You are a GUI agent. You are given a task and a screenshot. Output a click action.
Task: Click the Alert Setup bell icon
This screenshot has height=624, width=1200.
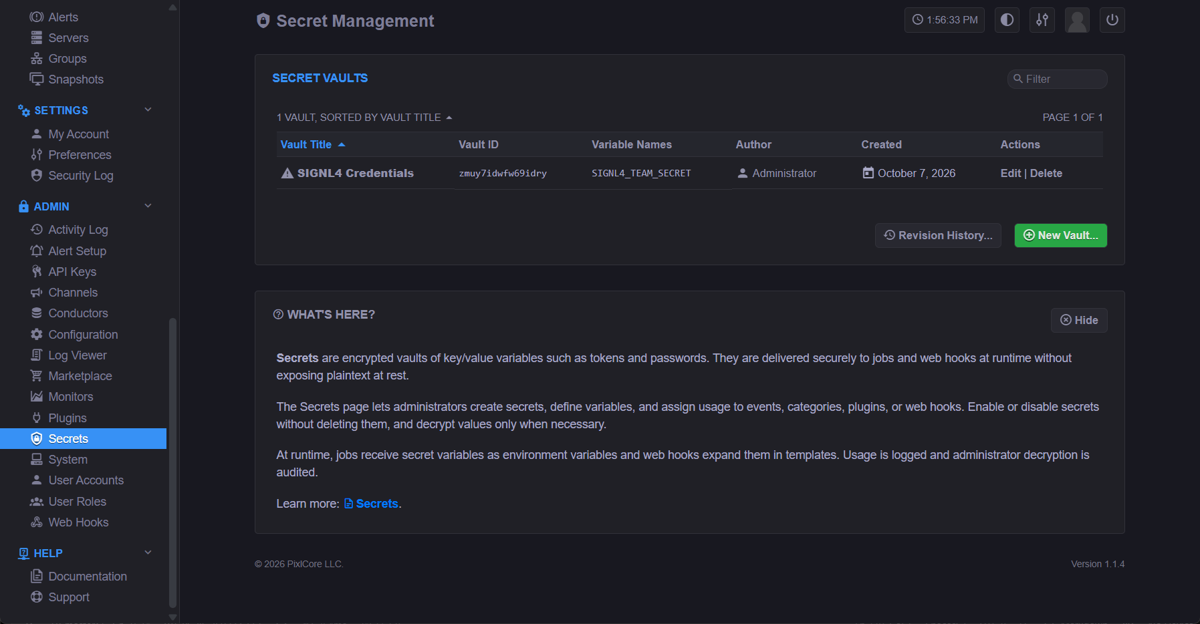[37, 251]
